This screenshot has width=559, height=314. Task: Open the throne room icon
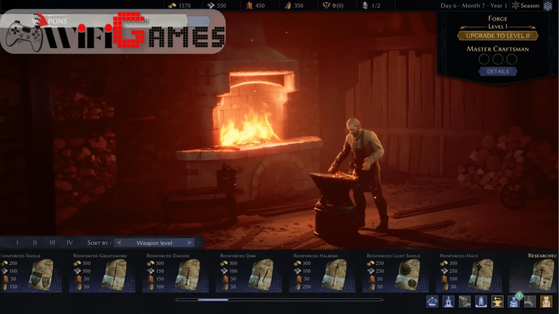[481, 301]
